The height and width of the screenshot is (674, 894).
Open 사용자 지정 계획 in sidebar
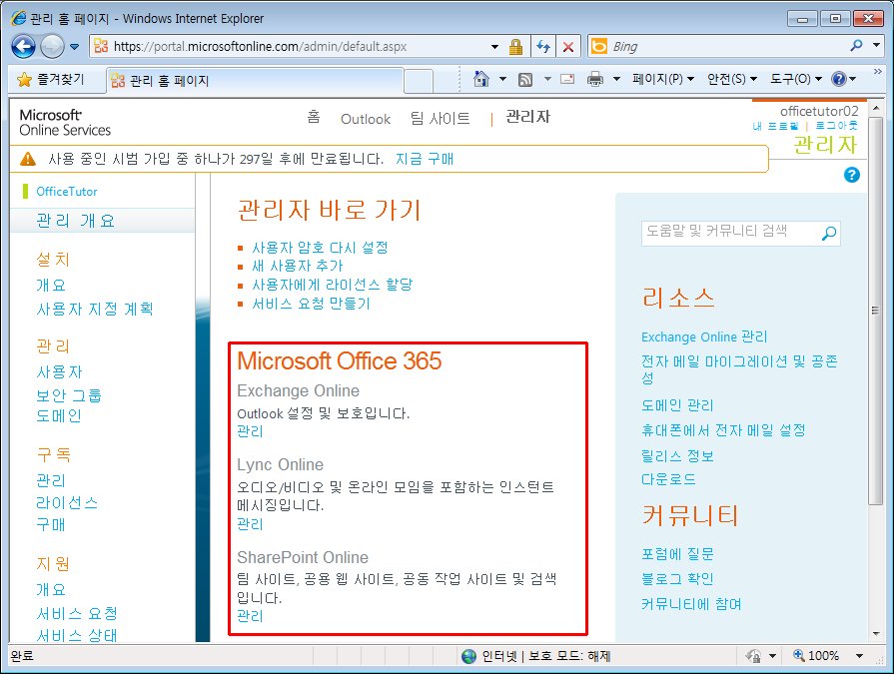[95, 310]
